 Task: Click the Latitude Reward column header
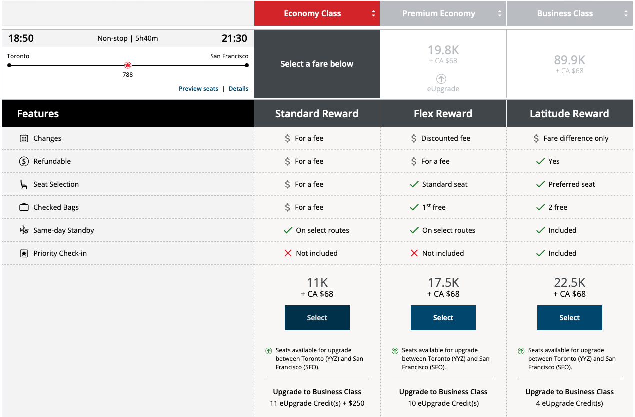pos(569,114)
